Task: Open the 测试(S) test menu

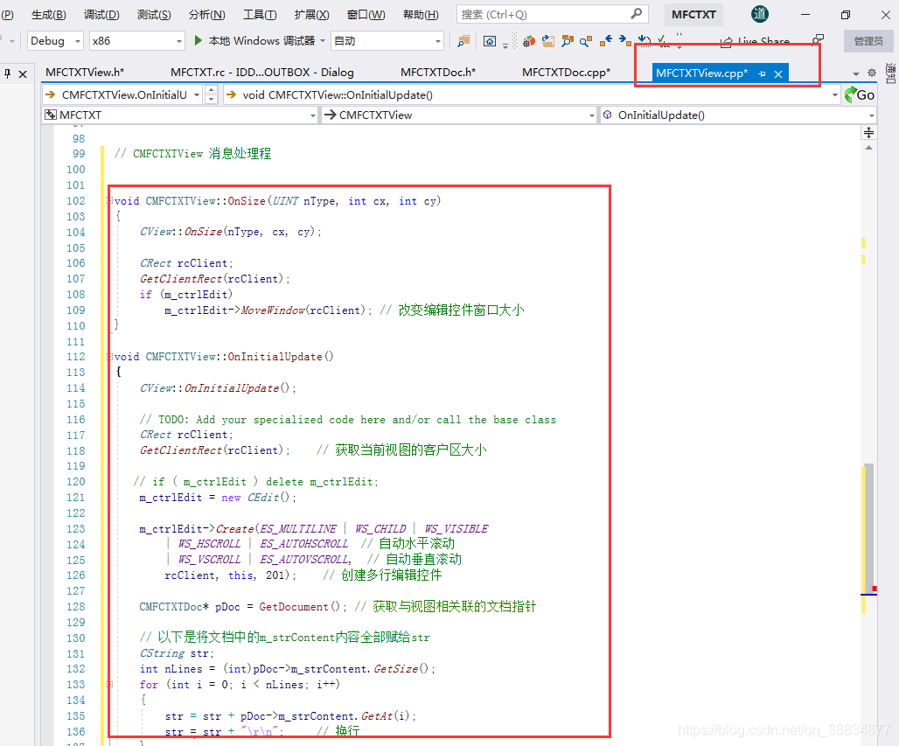Action: pos(154,14)
